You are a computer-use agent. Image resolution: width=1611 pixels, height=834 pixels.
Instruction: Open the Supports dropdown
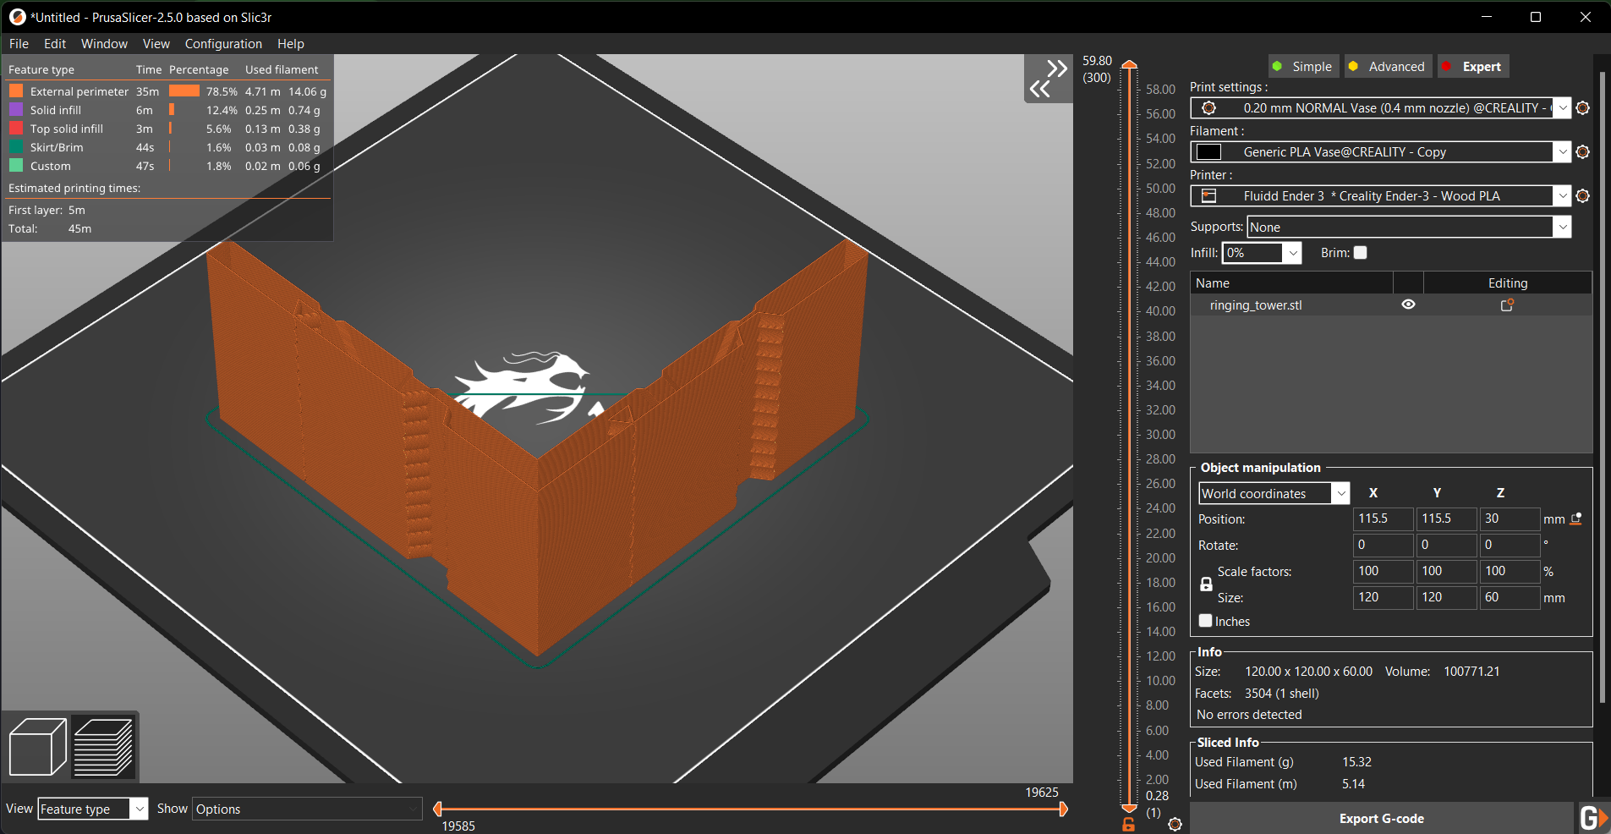pos(1562,227)
